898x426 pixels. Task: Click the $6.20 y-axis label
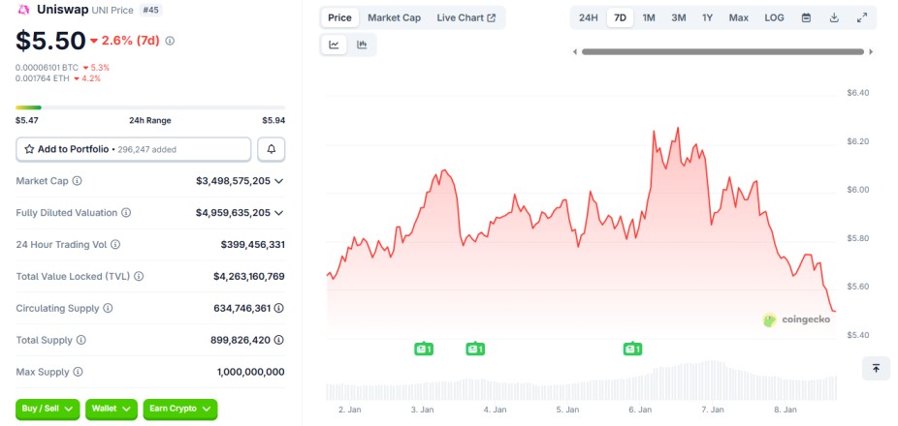[x=858, y=141]
